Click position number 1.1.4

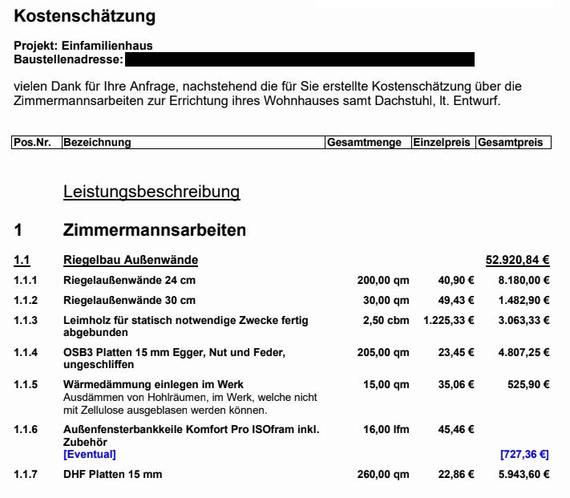coord(26,352)
